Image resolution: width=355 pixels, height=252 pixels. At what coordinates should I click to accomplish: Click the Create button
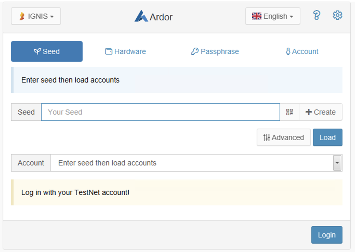(x=321, y=112)
